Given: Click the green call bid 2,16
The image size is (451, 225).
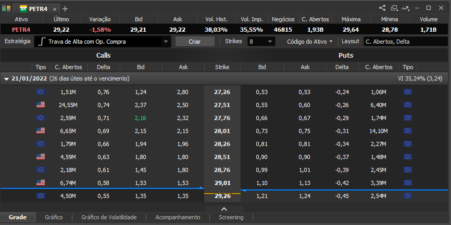Looking at the screenshot, I should 141,118.
